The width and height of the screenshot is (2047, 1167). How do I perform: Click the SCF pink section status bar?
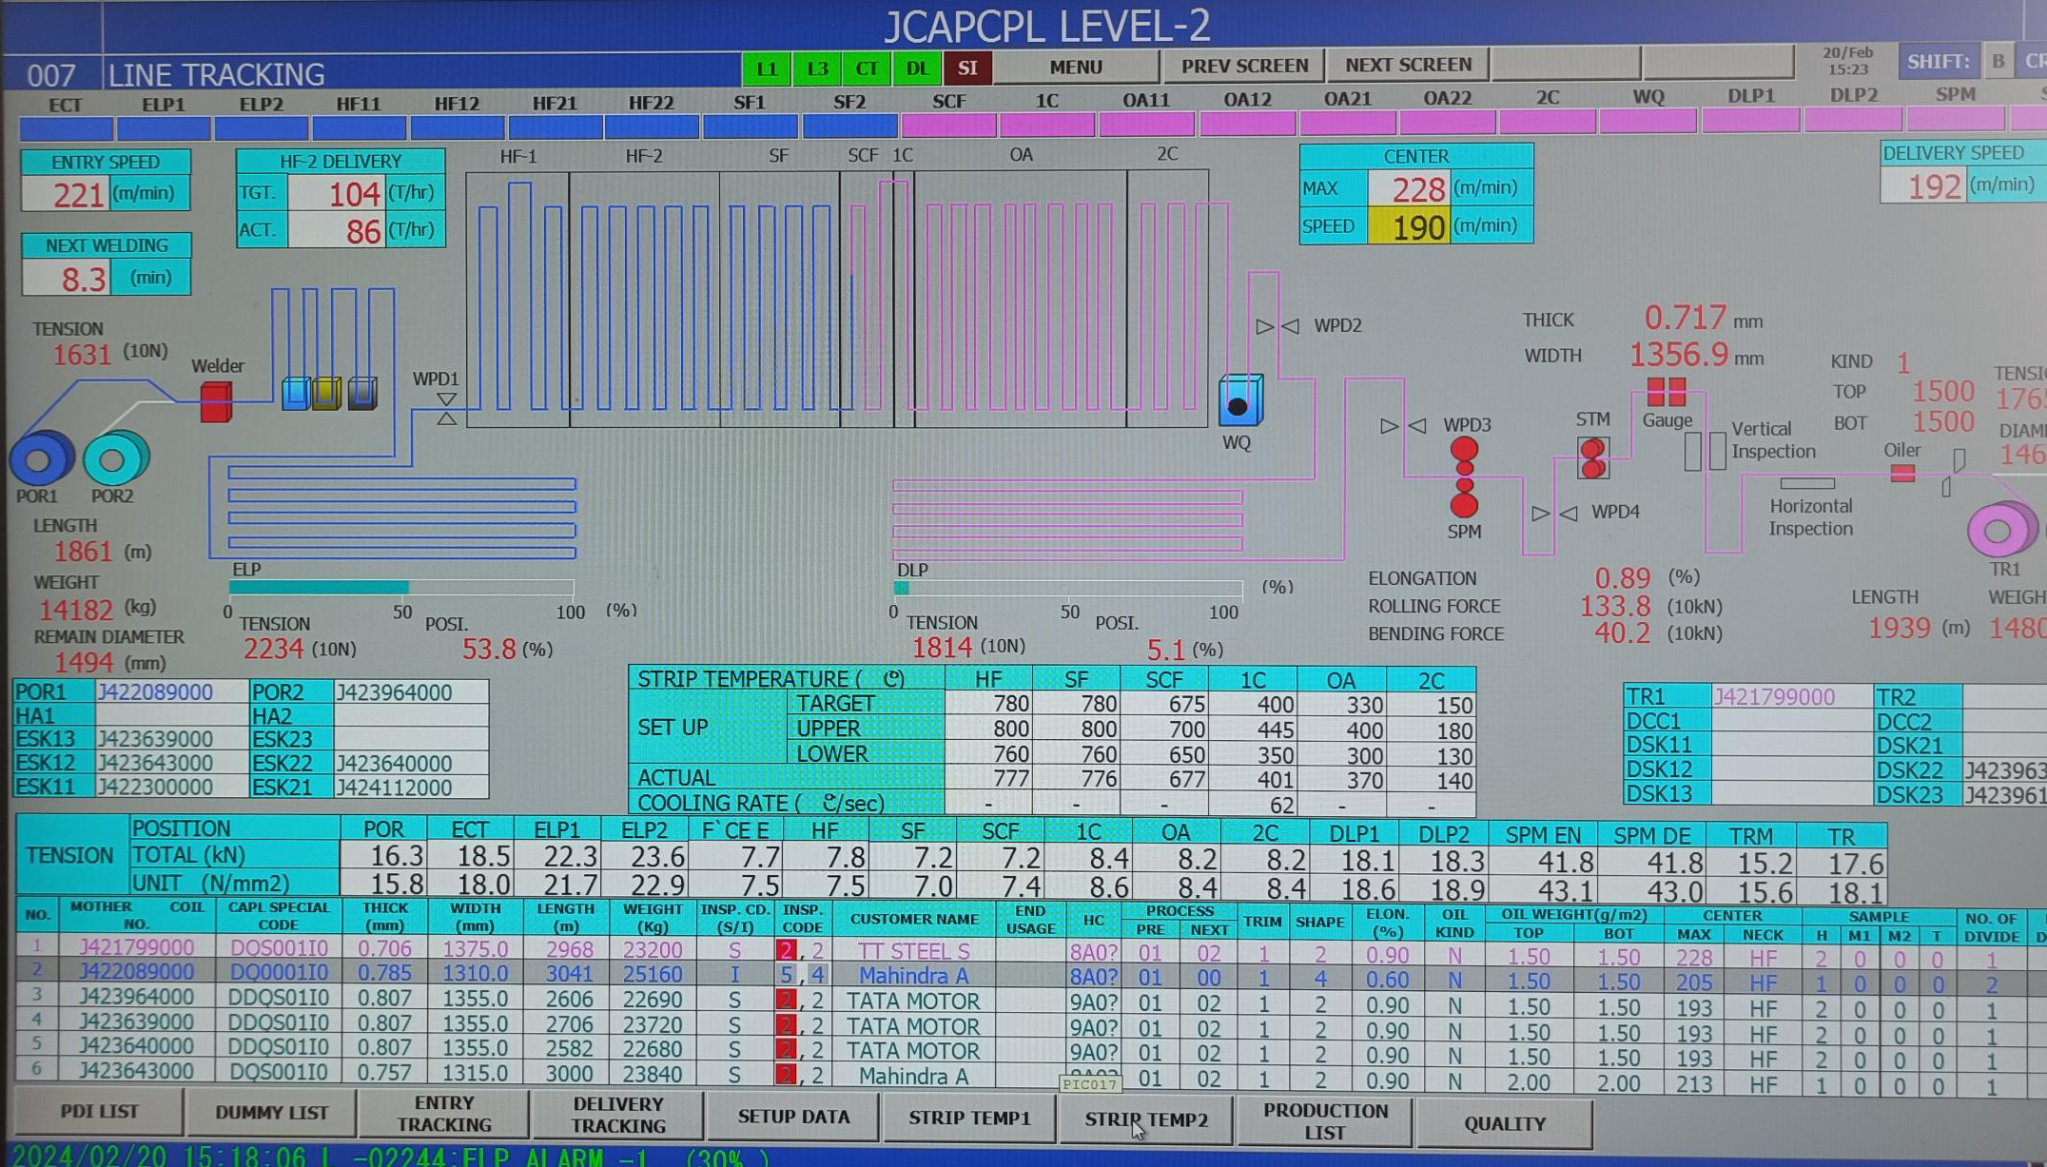(948, 124)
